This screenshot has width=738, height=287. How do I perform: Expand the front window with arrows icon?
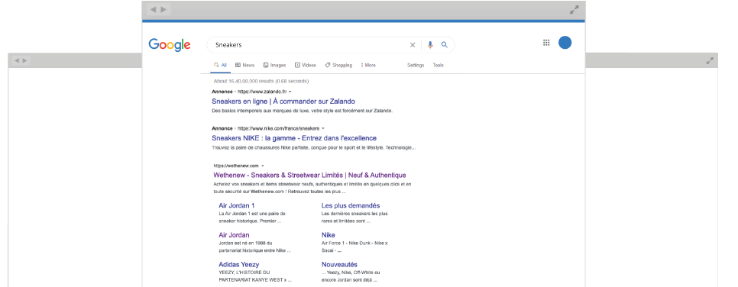575,9
